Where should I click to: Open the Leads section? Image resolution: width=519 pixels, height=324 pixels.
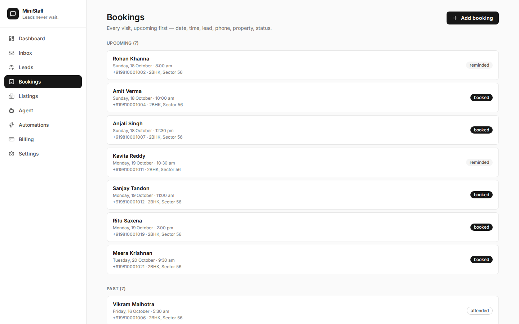coord(43,67)
